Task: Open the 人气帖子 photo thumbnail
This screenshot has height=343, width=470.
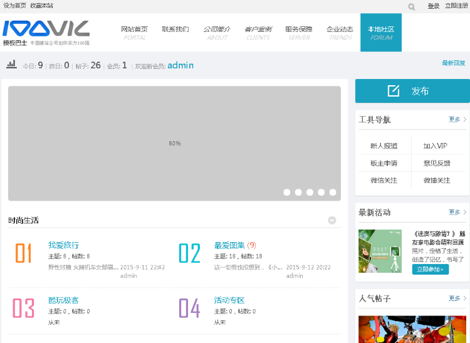Action: (412, 329)
